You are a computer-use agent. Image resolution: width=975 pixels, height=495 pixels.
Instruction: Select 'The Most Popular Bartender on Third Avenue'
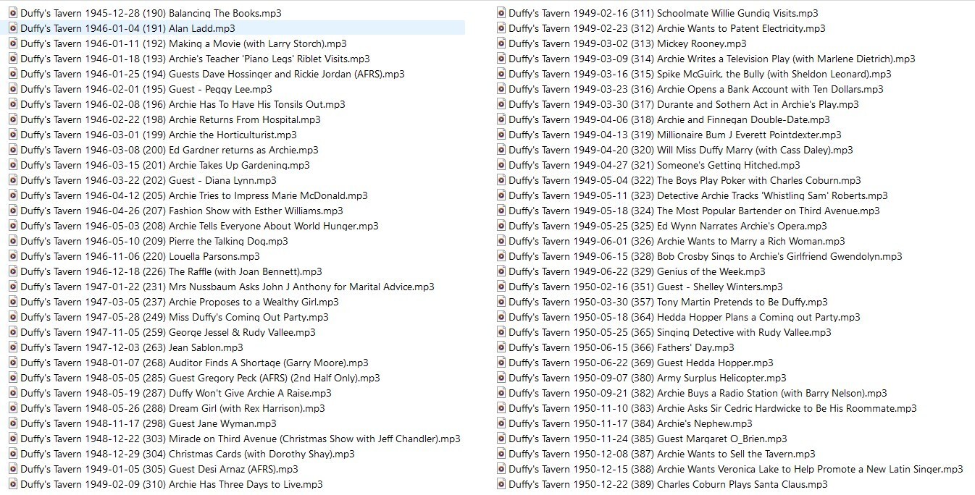click(x=694, y=211)
